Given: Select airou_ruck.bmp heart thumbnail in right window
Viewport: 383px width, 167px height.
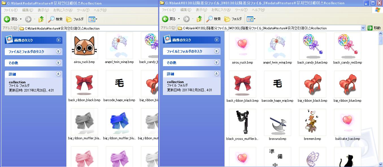Looking at the screenshot, I should 243,46.
